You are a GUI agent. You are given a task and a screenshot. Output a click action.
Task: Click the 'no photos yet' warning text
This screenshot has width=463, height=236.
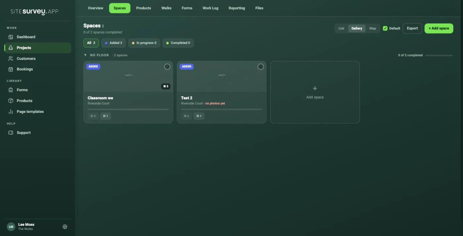click(x=215, y=104)
